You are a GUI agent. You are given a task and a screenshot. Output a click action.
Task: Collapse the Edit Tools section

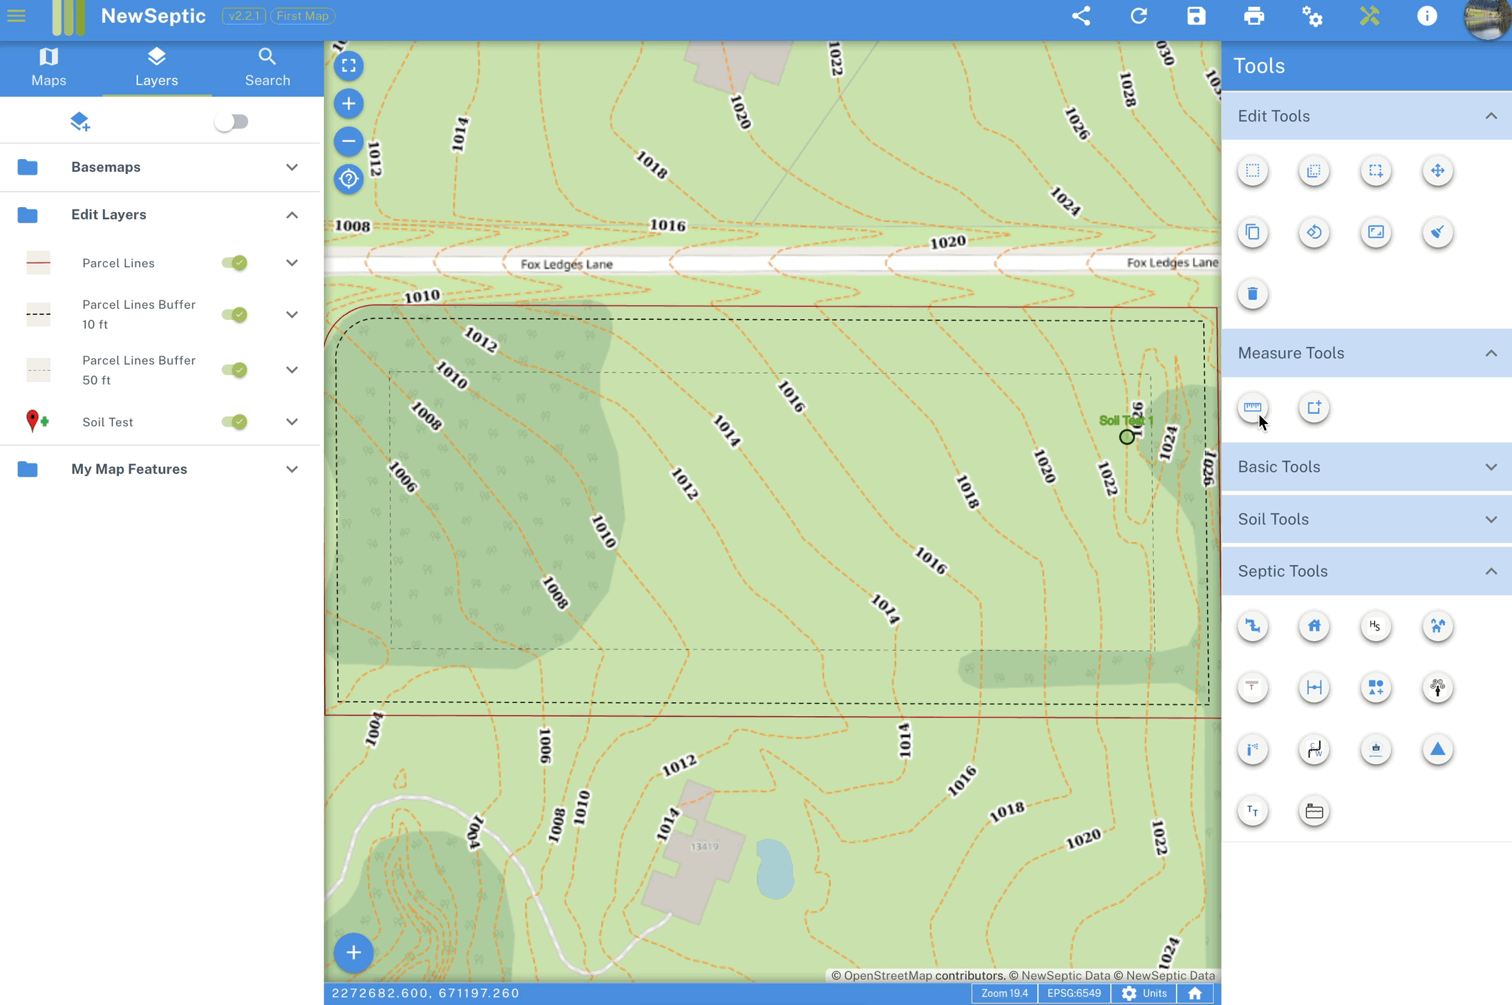1367,116
